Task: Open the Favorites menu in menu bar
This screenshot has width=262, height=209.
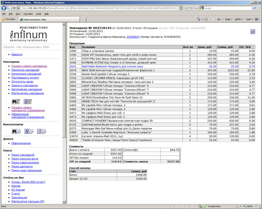Action: [x=28, y=14]
